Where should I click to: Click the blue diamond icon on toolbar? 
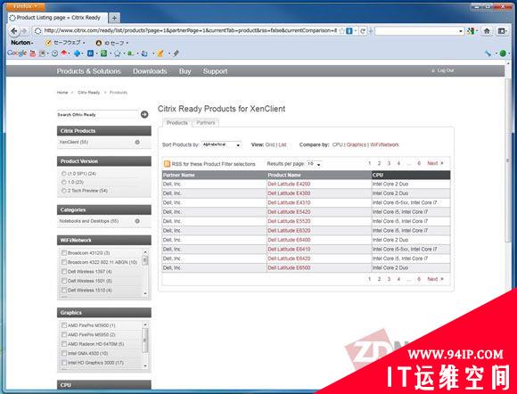[x=77, y=53]
